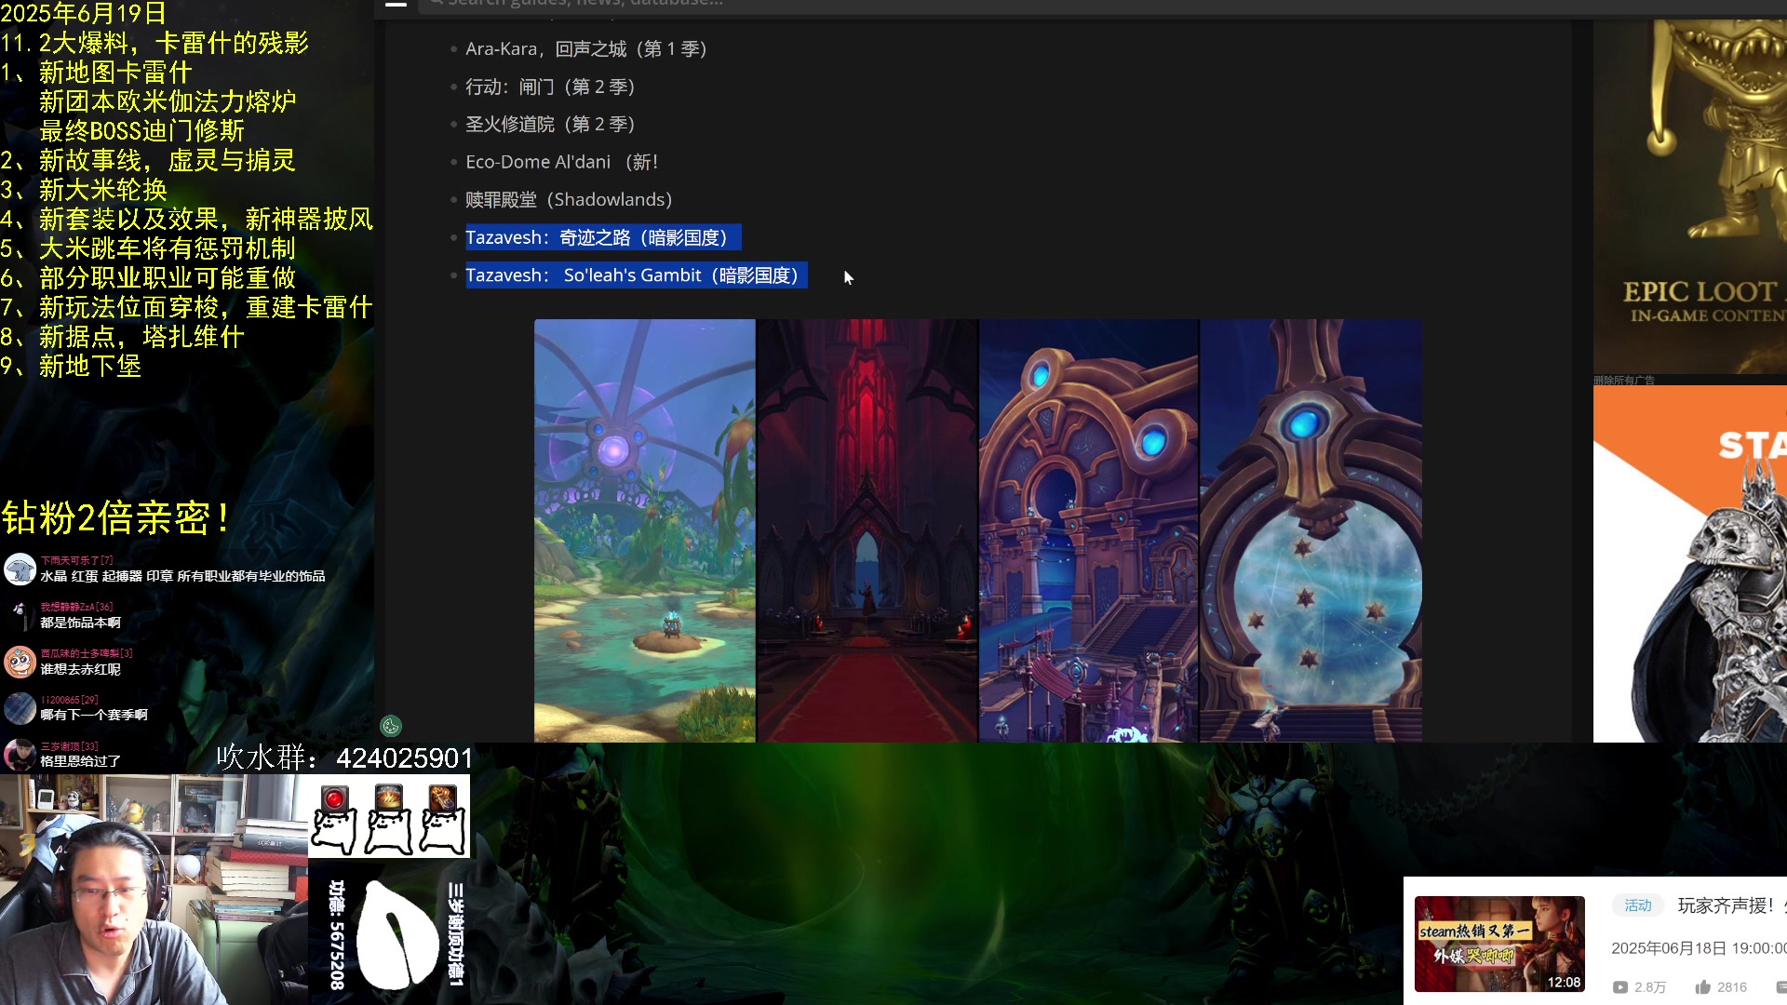The image size is (1787, 1005).
Task: Click the chat message 格里恩给过了
Action: tap(80, 761)
